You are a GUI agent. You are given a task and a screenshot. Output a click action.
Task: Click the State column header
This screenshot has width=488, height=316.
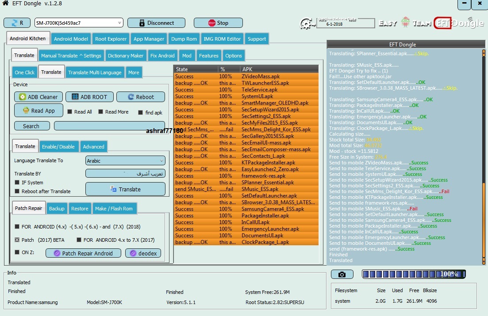point(196,69)
